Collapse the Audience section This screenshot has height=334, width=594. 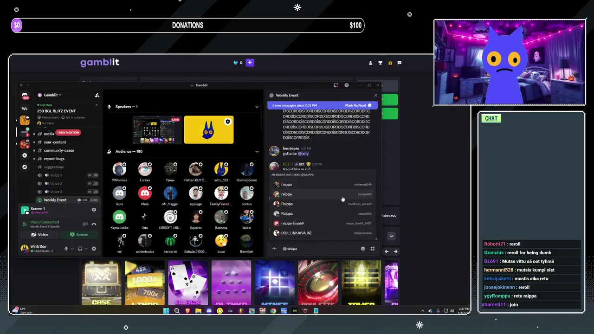tap(257, 151)
